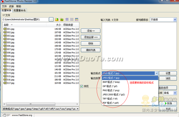Click the browse folder "..." button
Image resolution: width=179 pixels, height=117 pixels.
click(x=51, y=20)
